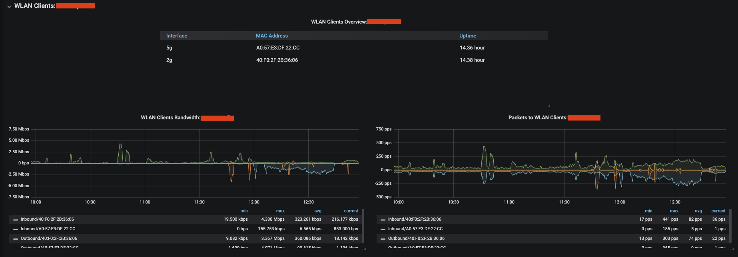Toggle Inbound/A0:57:E3:DF:22:CC series in Packets legend
The width and height of the screenshot is (738, 257).
(x=415, y=229)
